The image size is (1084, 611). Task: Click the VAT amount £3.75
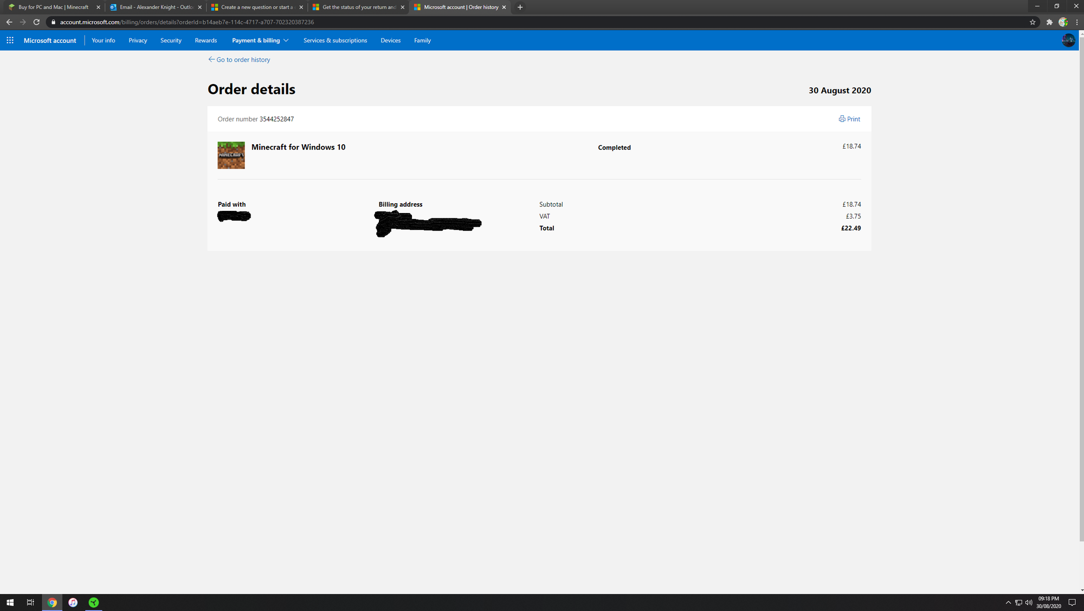coord(853,216)
